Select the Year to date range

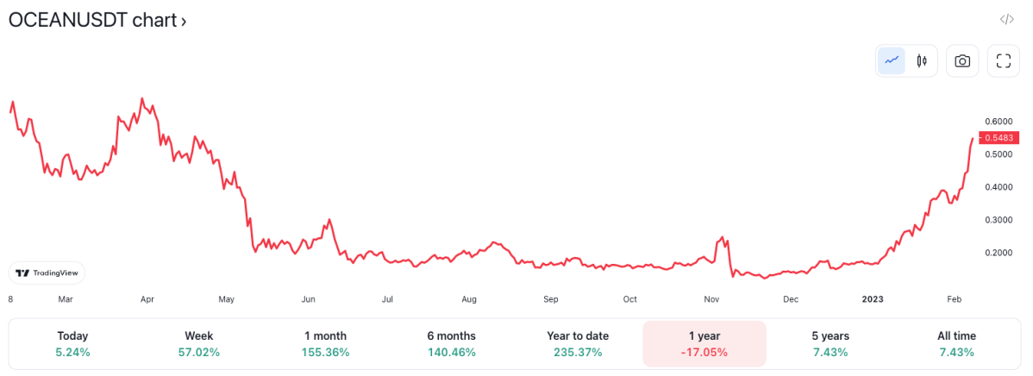578,344
